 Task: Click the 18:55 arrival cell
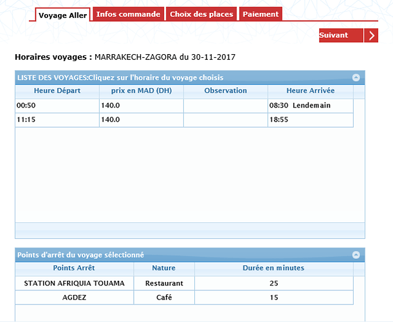(311, 120)
